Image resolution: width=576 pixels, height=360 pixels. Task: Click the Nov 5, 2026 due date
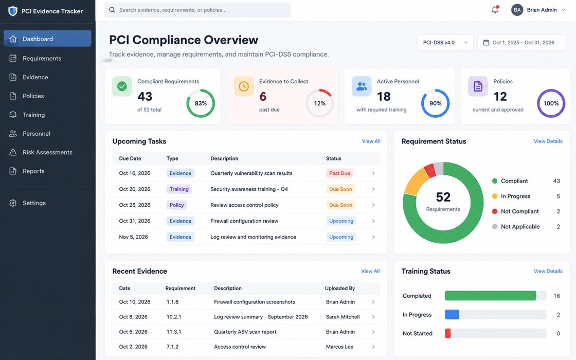[133, 237]
